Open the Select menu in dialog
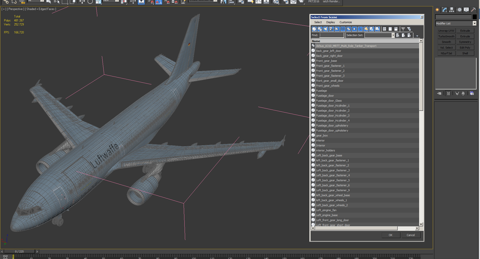480x259 pixels. pyautogui.click(x=318, y=22)
